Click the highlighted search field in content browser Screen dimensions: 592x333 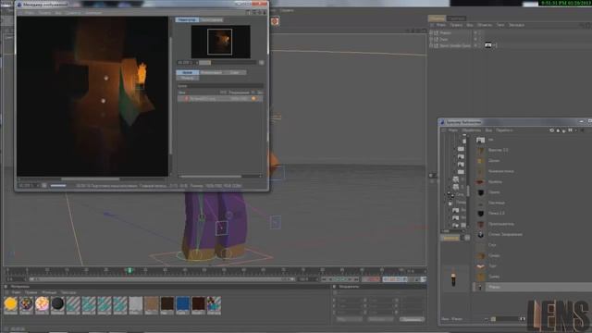[x=450, y=238]
